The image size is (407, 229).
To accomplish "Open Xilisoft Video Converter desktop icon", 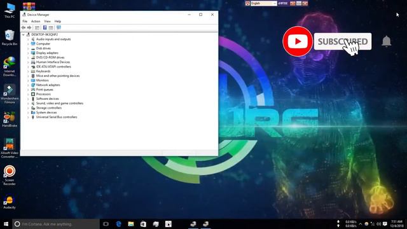I will pos(10,148).
